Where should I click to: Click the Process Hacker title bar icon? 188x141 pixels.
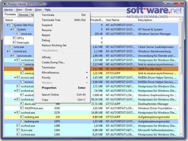point(5,4)
